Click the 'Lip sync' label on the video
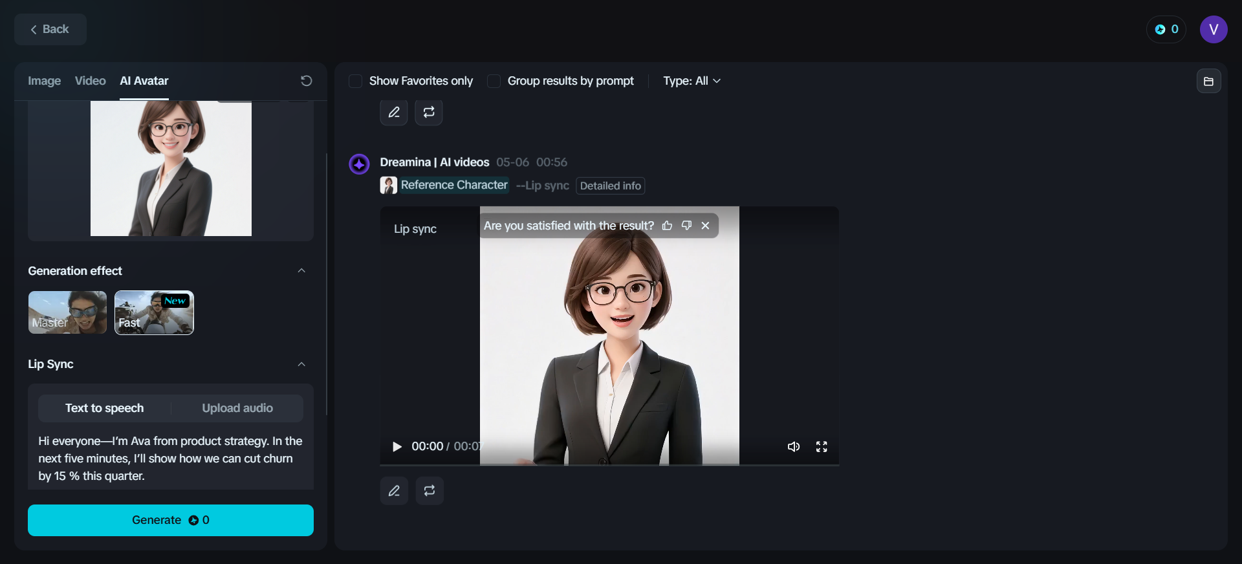Image resolution: width=1242 pixels, height=564 pixels. (415, 229)
